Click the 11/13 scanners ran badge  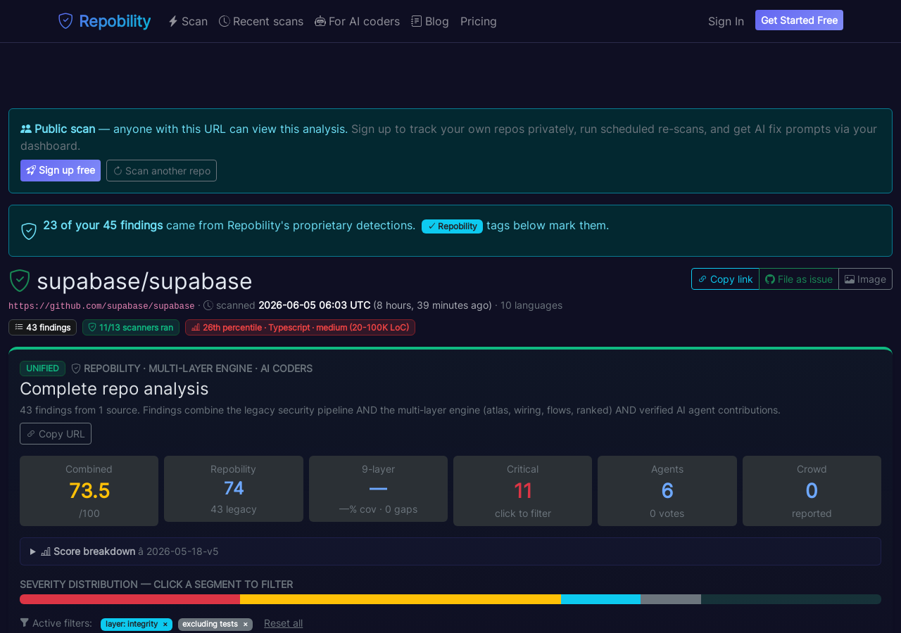click(131, 327)
